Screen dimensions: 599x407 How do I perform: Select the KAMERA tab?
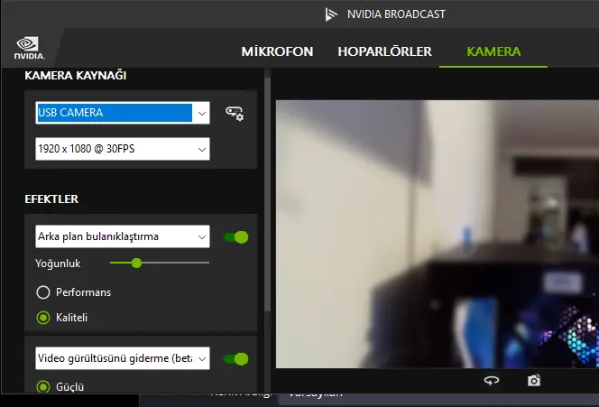493,51
